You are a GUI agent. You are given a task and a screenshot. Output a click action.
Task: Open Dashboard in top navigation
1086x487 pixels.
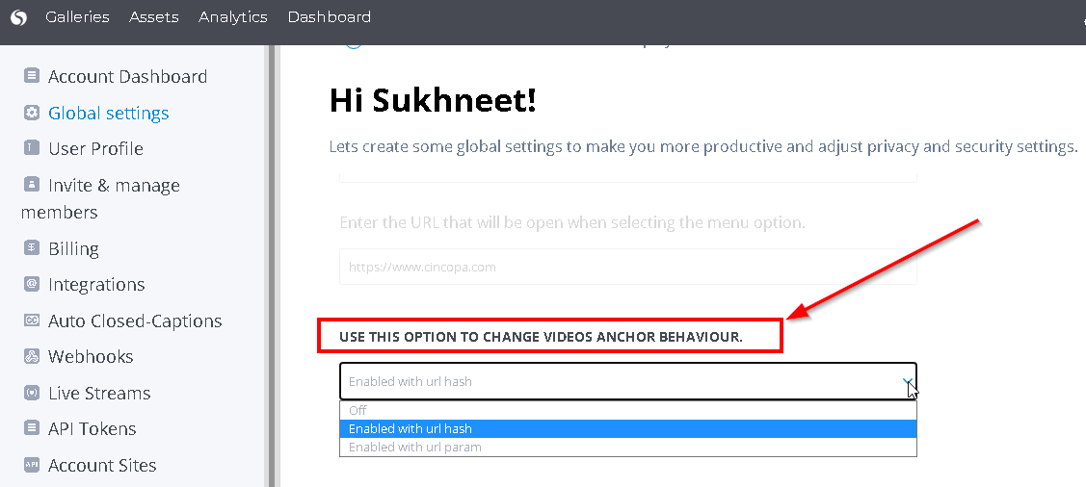point(329,17)
